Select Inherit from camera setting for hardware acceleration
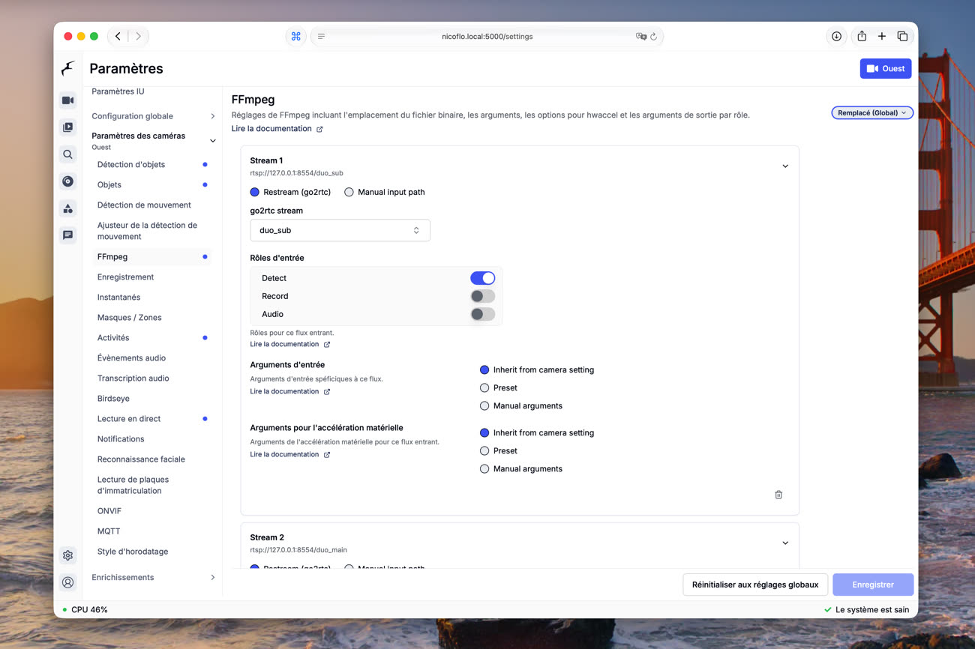 coord(484,432)
